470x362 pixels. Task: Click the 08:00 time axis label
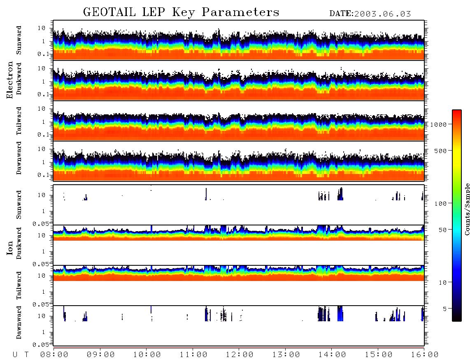coord(54,355)
